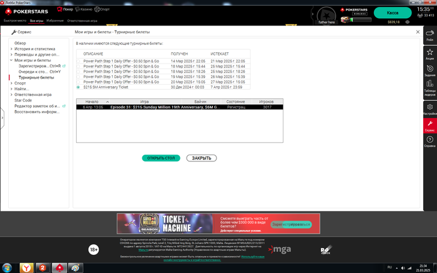The width and height of the screenshot is (437, 273).
Task: Expand Ответственная игра tree node
Action: click(11, 95)
